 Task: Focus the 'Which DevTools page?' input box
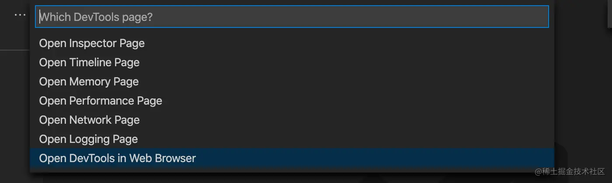(x=292, y=17)
